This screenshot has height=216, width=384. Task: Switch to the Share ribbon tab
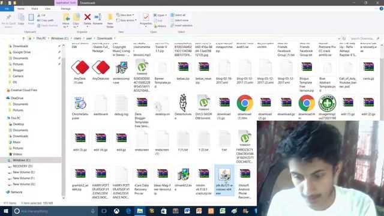point(35,8)
